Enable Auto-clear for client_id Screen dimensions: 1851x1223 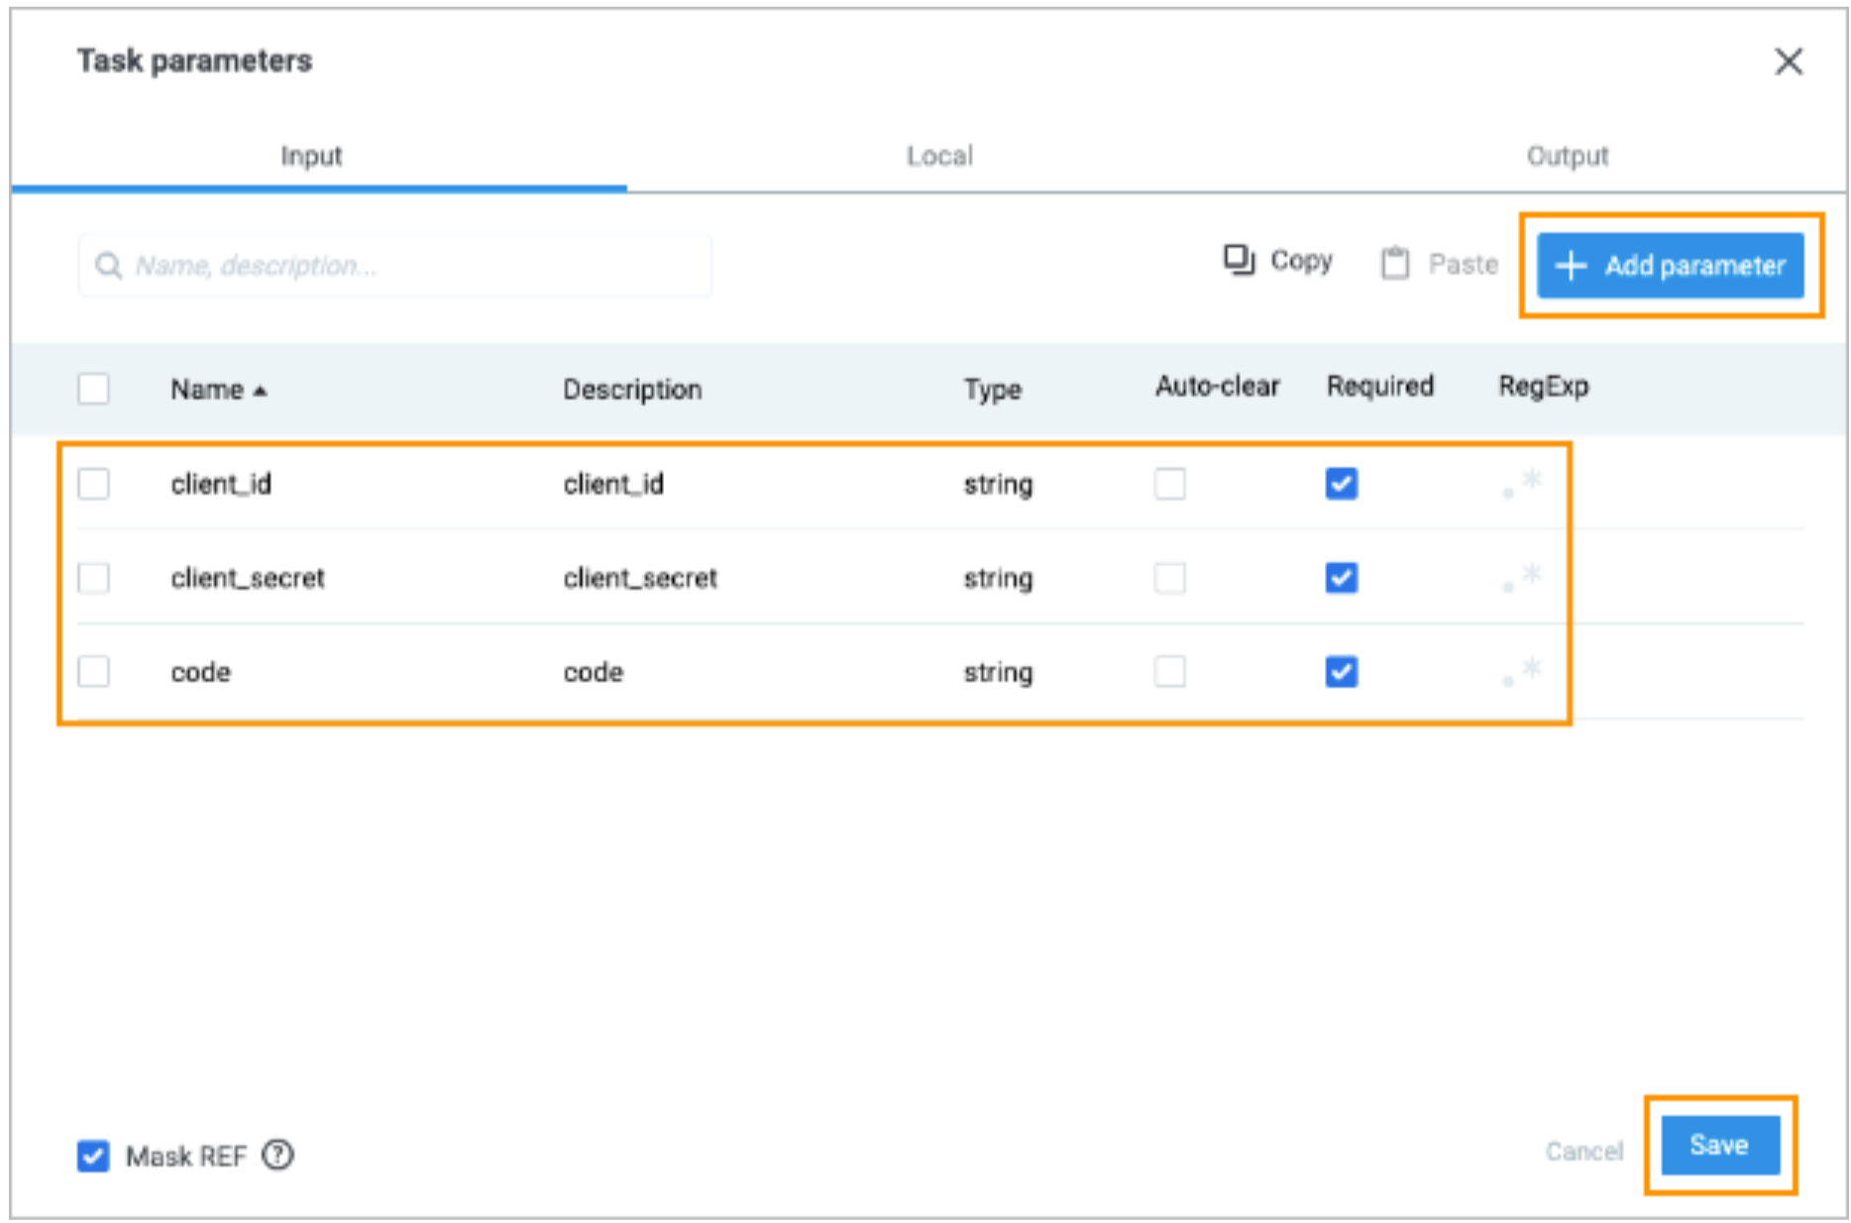pyautogui.click(x=1169, y=484)
